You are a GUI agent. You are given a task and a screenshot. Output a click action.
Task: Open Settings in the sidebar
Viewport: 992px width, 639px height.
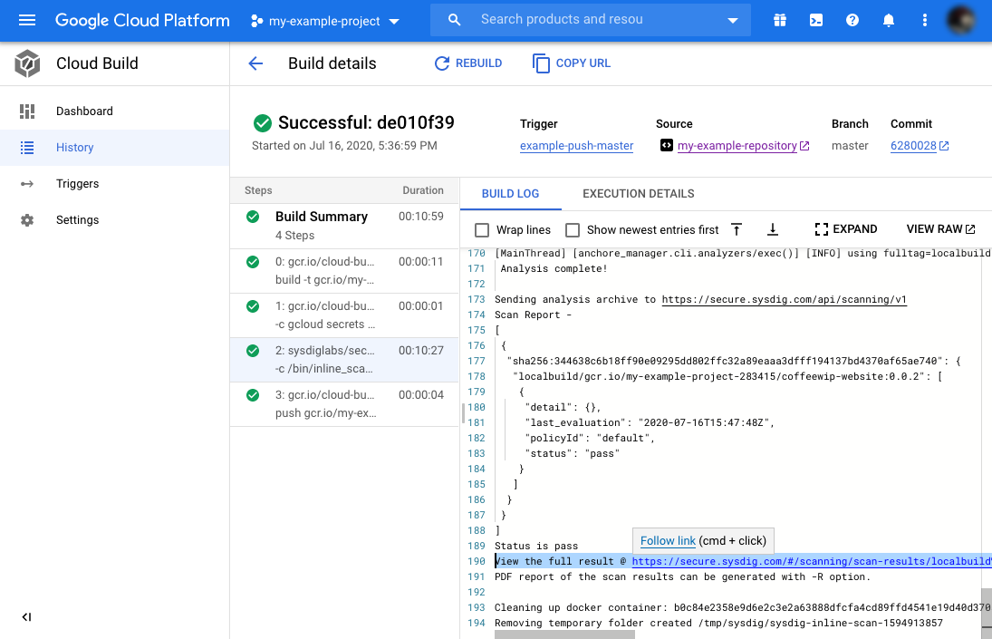pos(114,220)
